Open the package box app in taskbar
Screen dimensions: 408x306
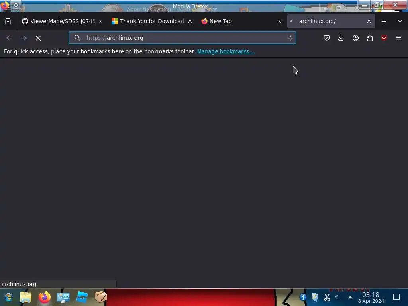(101, 297)
